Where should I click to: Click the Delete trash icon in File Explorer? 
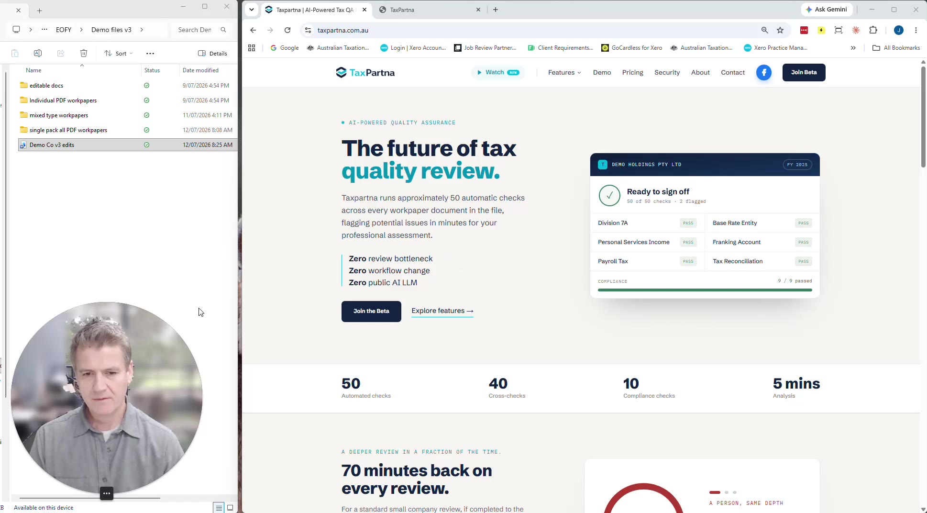[x=84, y=53]
